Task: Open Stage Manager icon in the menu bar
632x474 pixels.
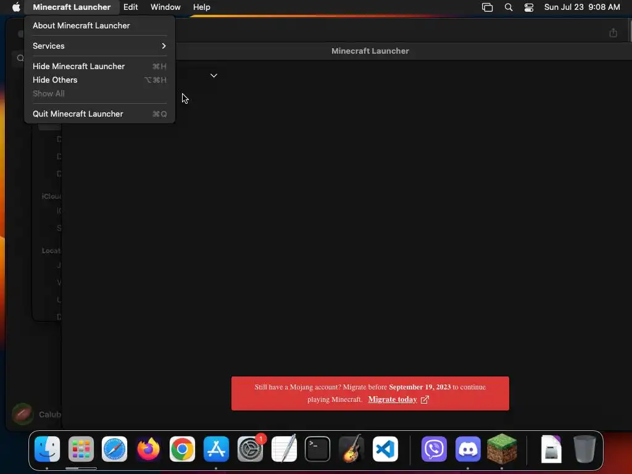Action: pyautogui.click(x=488, y=7)
